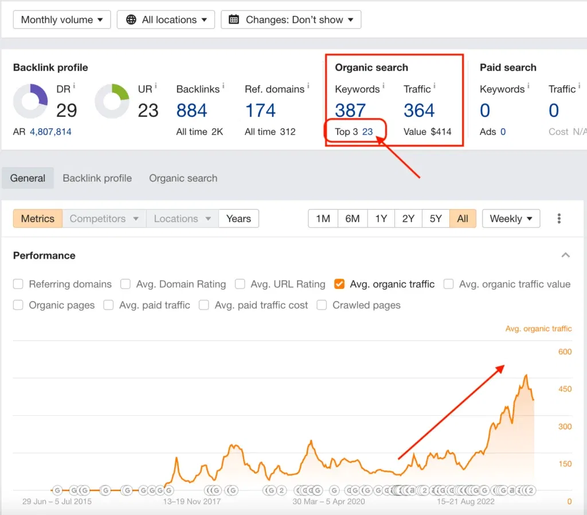Click info icon beside Organic search Keywords
This screenshot has width=587, height=515.
coord(383,86)
